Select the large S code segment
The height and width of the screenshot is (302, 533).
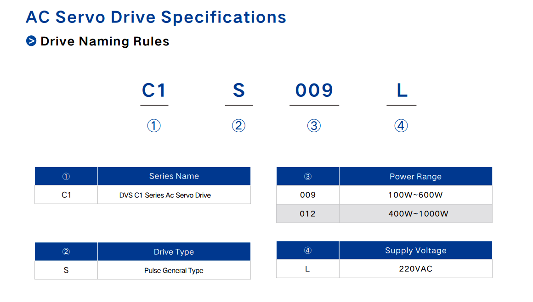pos(238,90)
